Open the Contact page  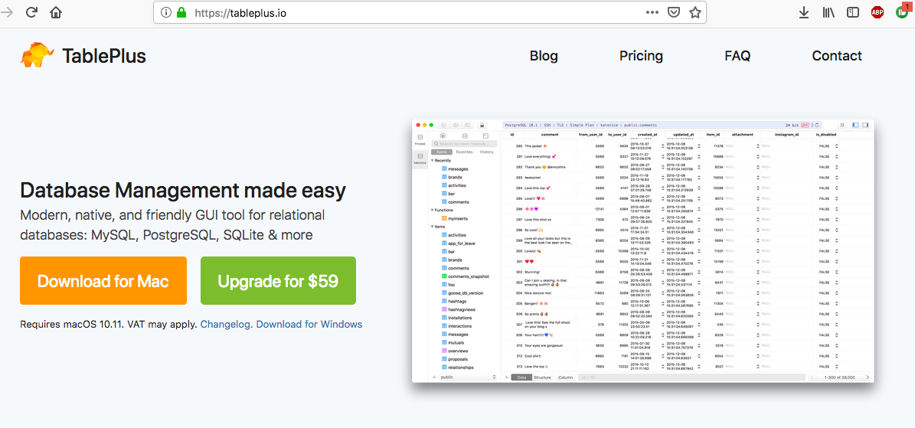click(x=837, y=56)
